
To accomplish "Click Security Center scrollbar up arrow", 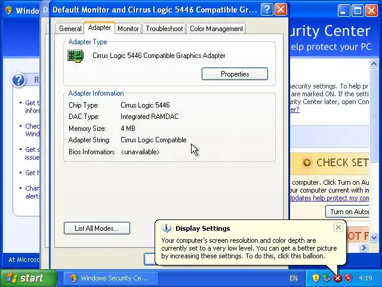I will 374,64.
